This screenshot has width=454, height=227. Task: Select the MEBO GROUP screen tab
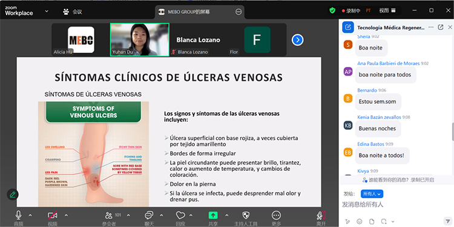point(200,12)
